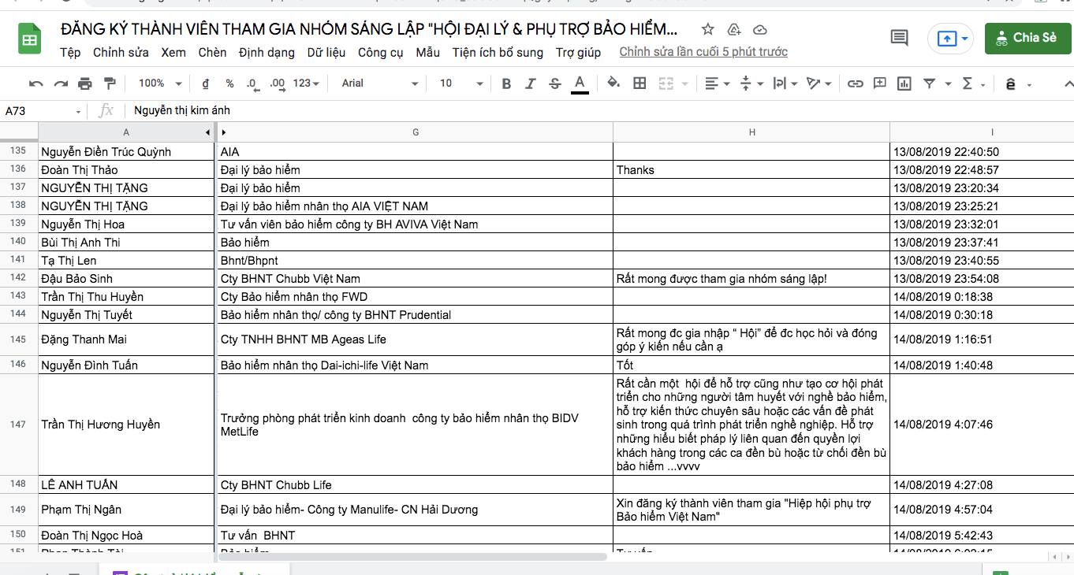Select row 147 header
The image size is (1074, 575).
point(19,425)
